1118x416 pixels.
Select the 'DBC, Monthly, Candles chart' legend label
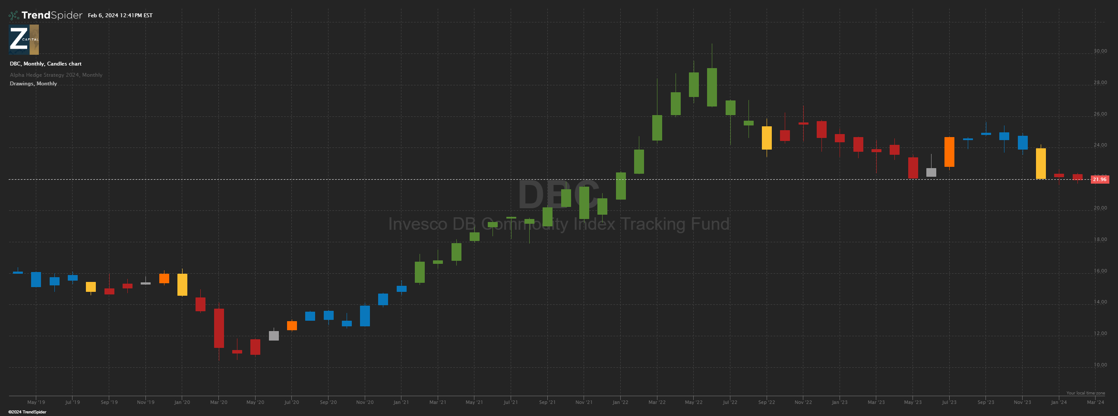click(46, 64)
